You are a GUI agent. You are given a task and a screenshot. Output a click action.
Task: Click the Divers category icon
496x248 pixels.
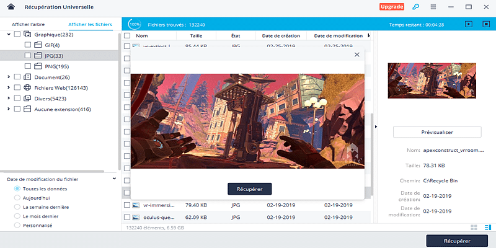(27, 99)
